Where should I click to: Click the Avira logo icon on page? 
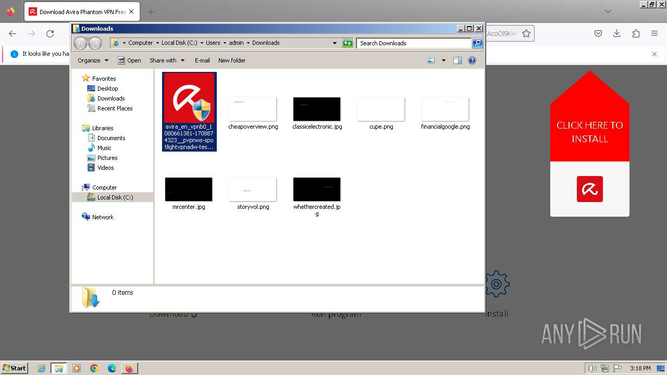coord(590,189)
